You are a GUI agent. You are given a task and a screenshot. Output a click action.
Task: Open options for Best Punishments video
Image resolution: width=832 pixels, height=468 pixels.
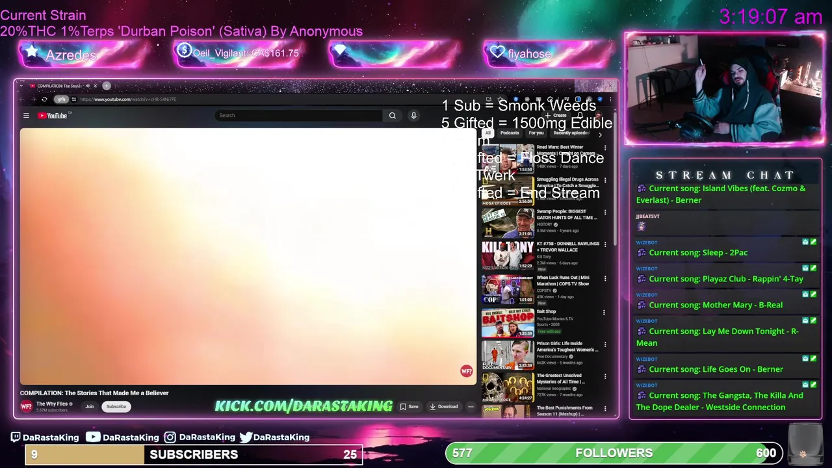[x=604, y=409]
